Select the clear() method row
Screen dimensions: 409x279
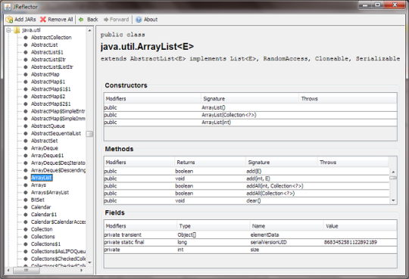pyautogui.click(x=246, y=200)
